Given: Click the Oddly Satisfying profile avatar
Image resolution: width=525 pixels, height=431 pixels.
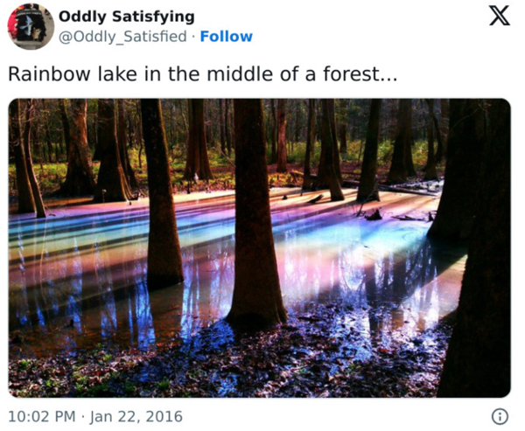Looking at the screenshot, I should coord(31,26).
